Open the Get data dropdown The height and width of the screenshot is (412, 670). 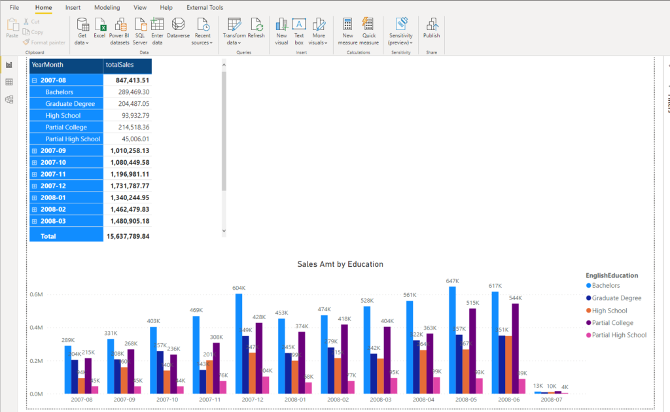(82, 31)
